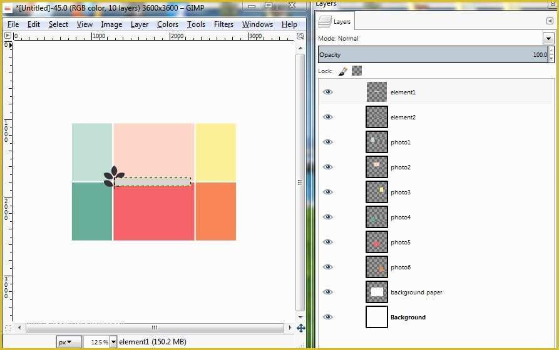Image resolution: width=559 pixels, height=350 pixels.
Task: Open the File menu
Action: coord(13,24)
